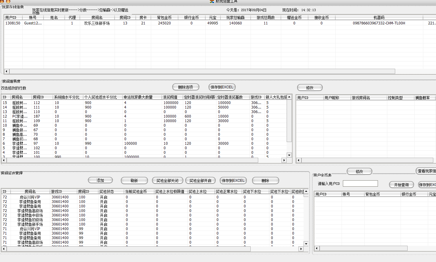The image size is (436, 262).
Task: Click the 请输入用户ID input field
Action: [360, 184]
